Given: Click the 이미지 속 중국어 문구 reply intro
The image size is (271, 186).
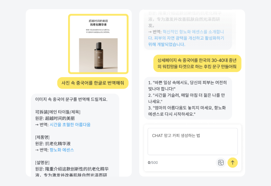Looking at the screenshot, I should (71, 99).
